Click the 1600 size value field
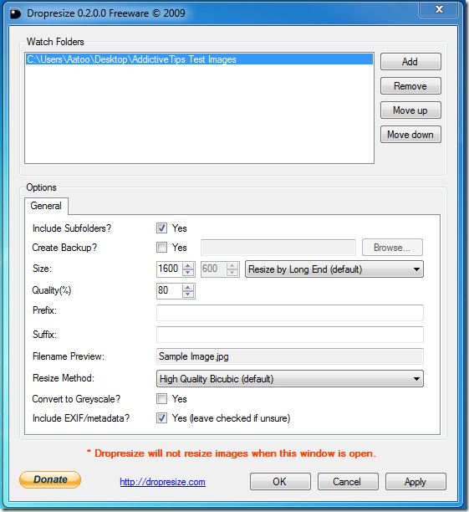This screenshot has width=469, height=512. [x=170, y=269]
